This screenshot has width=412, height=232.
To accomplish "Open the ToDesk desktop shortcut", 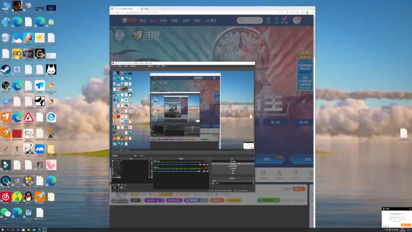I will (x=40, y=86).
